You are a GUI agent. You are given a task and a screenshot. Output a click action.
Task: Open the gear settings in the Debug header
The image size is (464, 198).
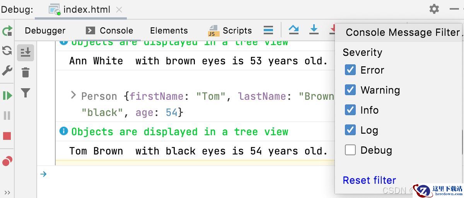(434, 9)
